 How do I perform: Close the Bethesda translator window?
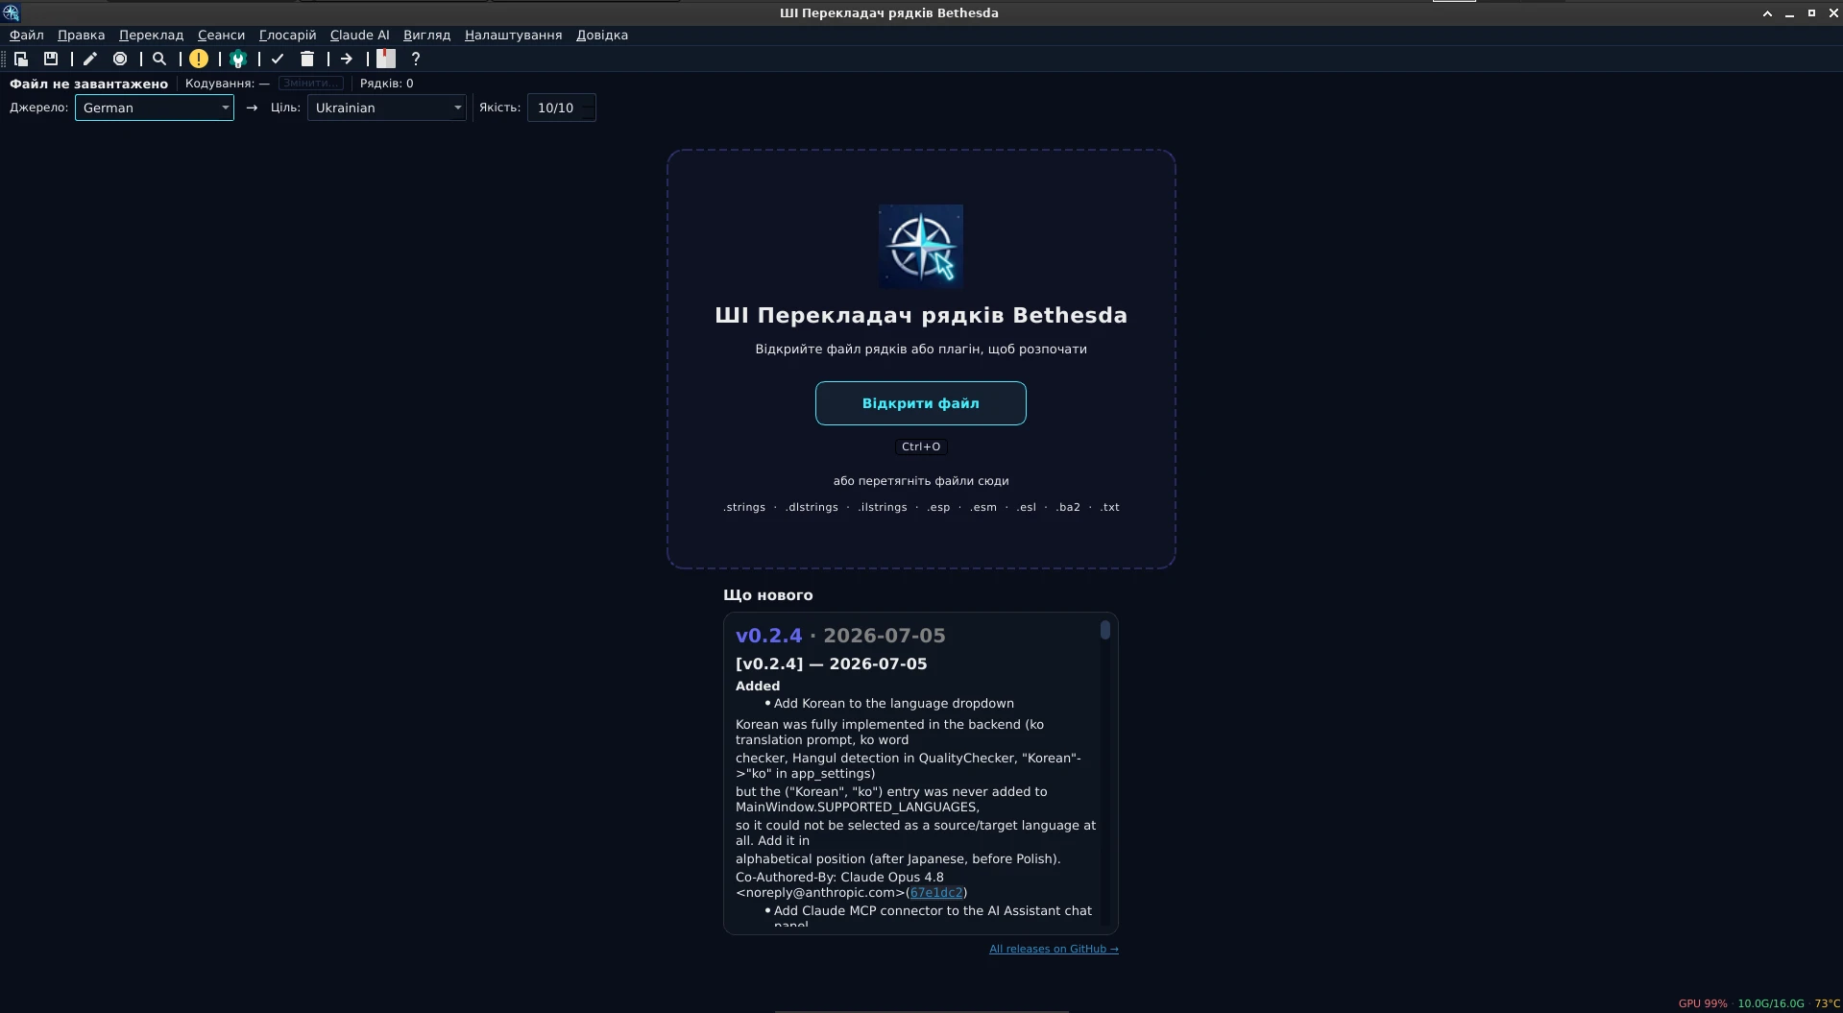click(1833, 13)
